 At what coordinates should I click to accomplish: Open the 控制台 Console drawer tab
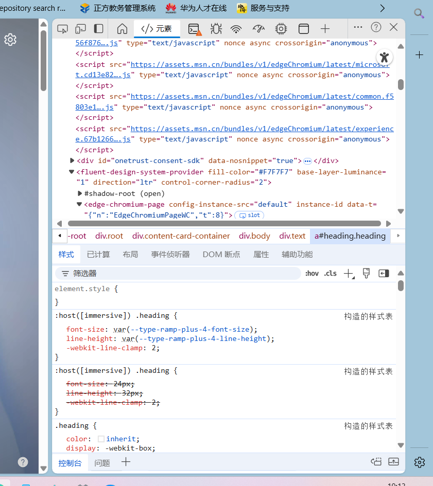coord(70,463)
